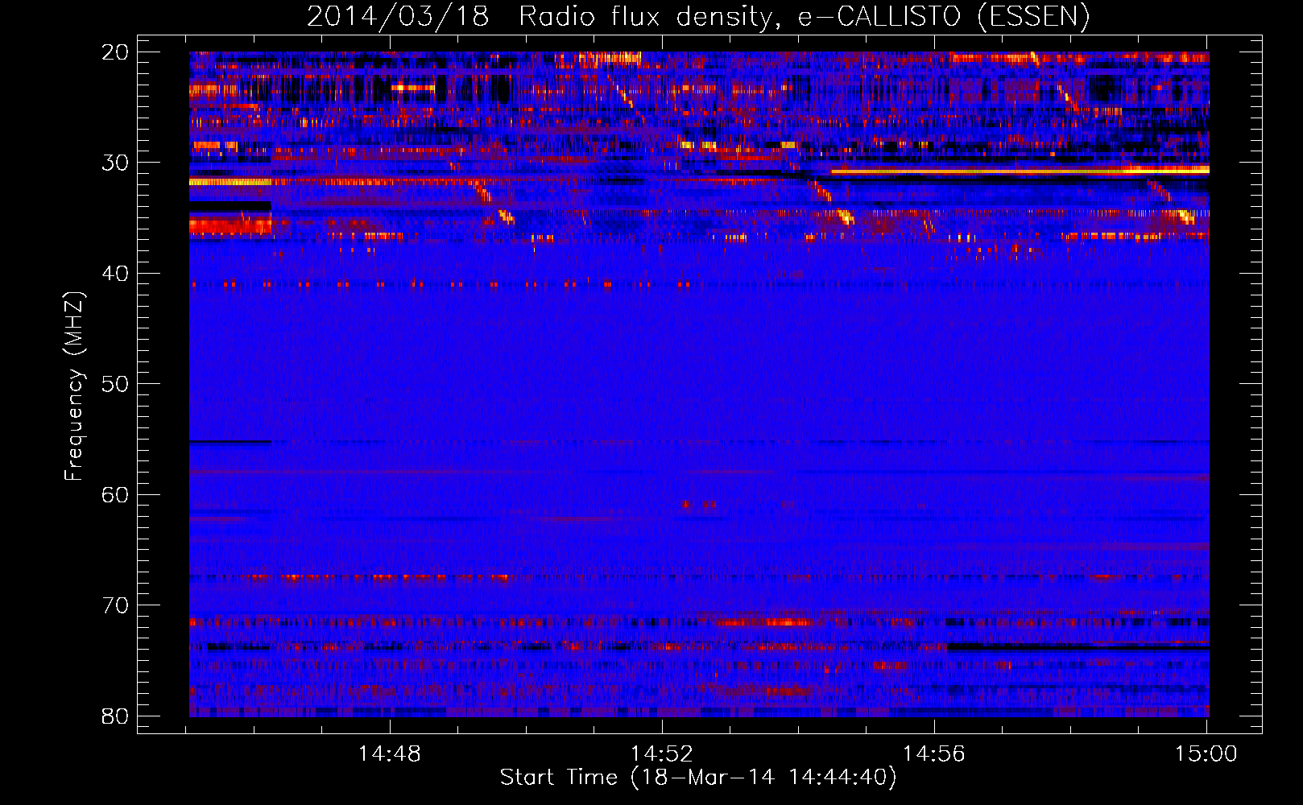
Task: Click the 'Start Time (18-Mar-14 14:44:40)' axis title
Action: pyautogui.click(x=698, y=778)
